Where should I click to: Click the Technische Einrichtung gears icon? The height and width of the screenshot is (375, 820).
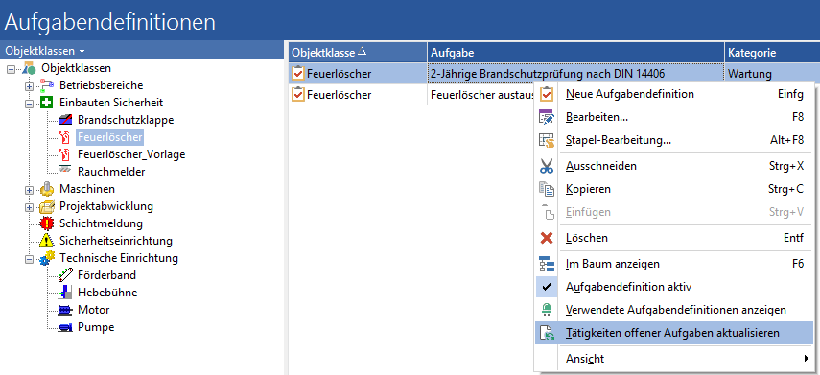(x=47, y=258)
